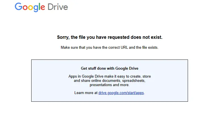Click the multicolored "Google" wordmark
Image resolution: width=209 pixels, height=115 pixels.
[x=30, y=7]
